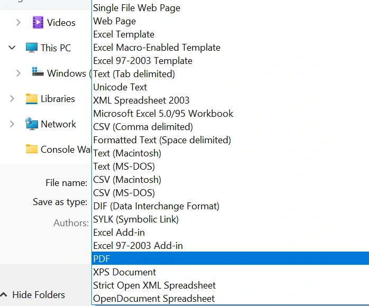Choose Text (Tab delimited) format
The height and width of the screenshot is (306, 369).
[230, 74]
